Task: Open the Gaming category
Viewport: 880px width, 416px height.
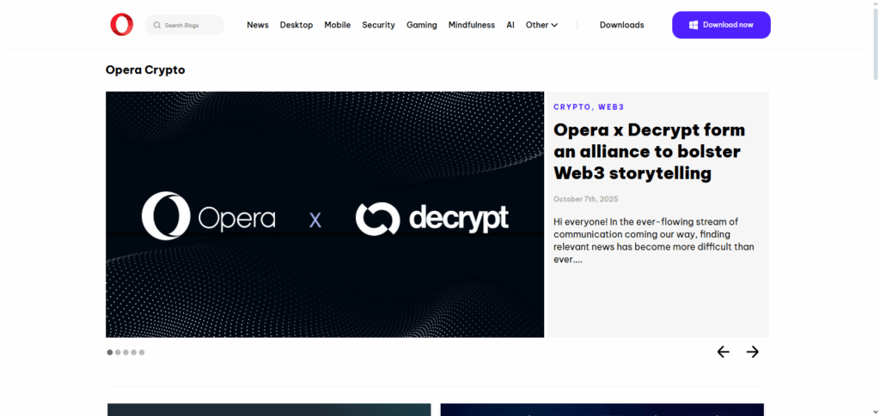Action: (x=421, y=25)
